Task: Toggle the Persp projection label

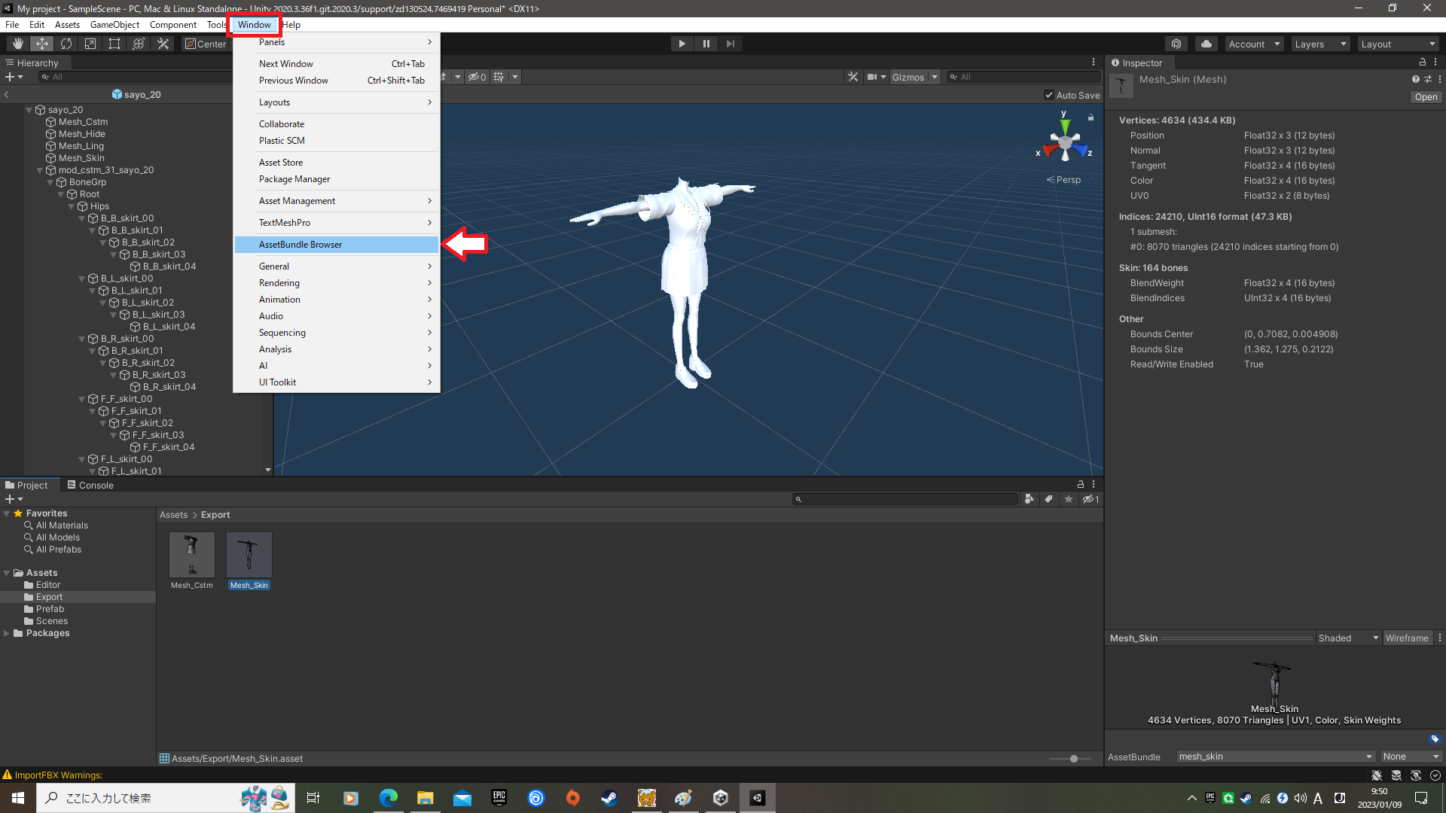Action: coord(1063,180)
